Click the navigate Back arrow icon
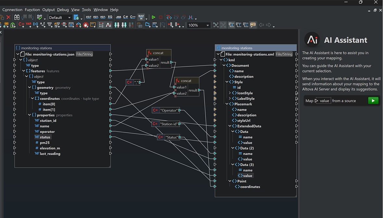Image resolution: width=389 pixels, height=218 pixels. click(x=261, y=25)
